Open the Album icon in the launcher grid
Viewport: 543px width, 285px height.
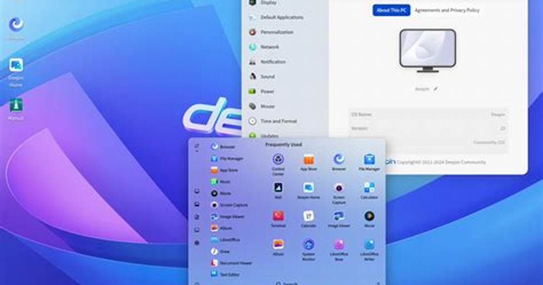tap(278, 245)
